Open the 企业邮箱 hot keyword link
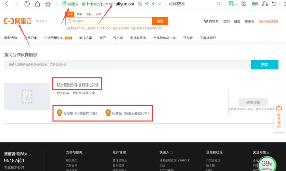This screenshot has height=171, width=286. [x=123, y=28]
